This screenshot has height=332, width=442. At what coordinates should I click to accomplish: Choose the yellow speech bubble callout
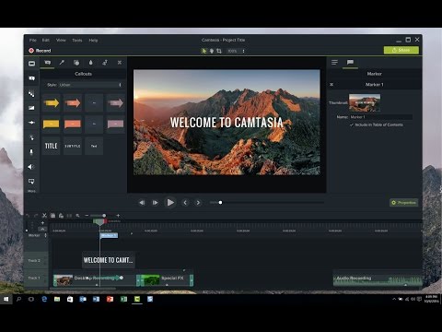[52, 124]
